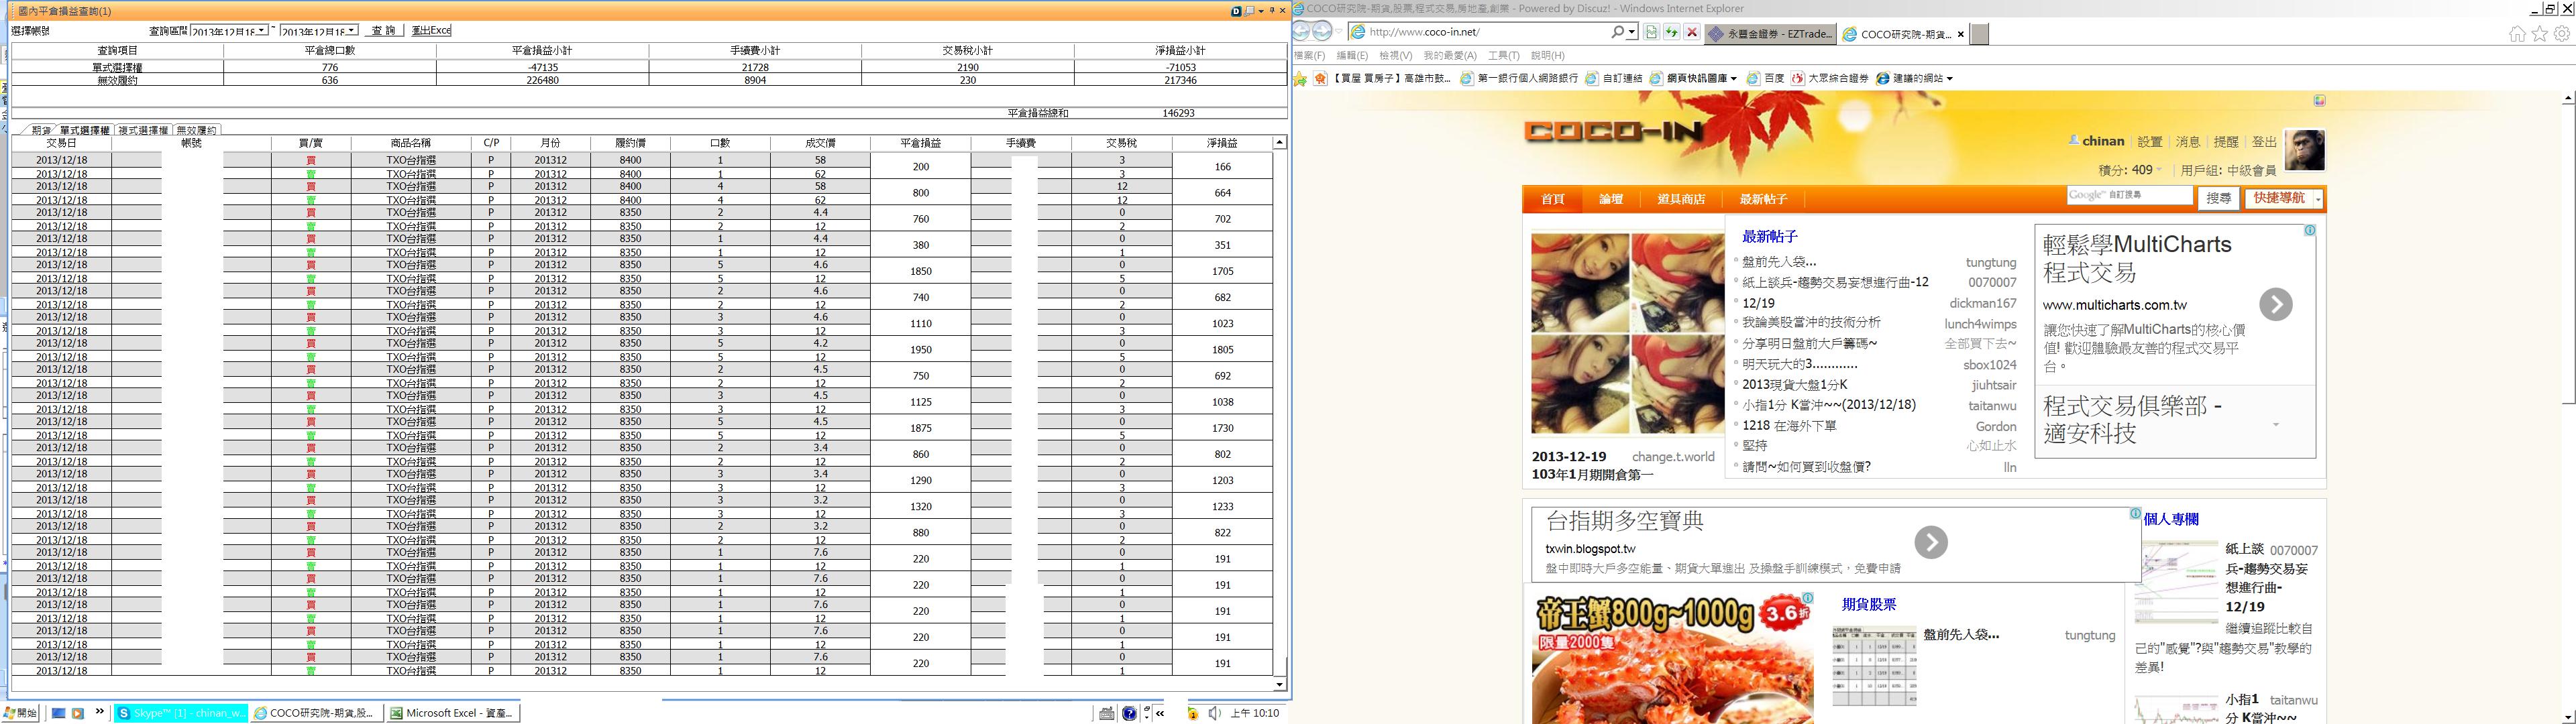Image resolution: width=2576 pixels, height=724 pixels.
Task: Click the Google custom search input field
Action: [2129, 196]
